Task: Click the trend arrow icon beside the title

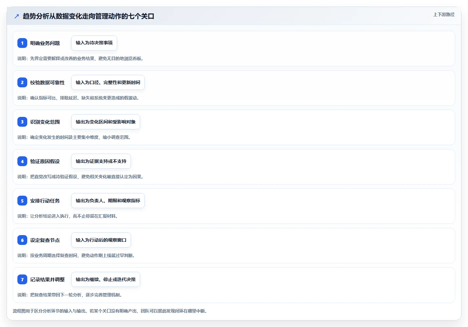Action: [x=17, y=16]
